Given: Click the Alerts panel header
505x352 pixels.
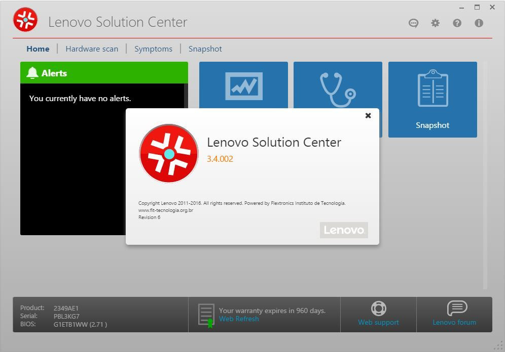Looking at the screenshot, I should pos(104,73).
